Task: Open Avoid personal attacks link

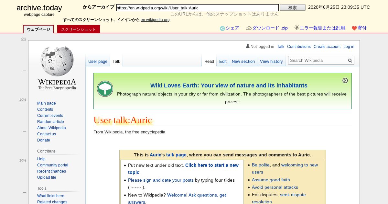Action: pyautogui.click(x=275, y=187)
